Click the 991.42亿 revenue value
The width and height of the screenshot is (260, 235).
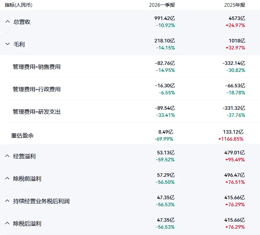tap(164, 18)
